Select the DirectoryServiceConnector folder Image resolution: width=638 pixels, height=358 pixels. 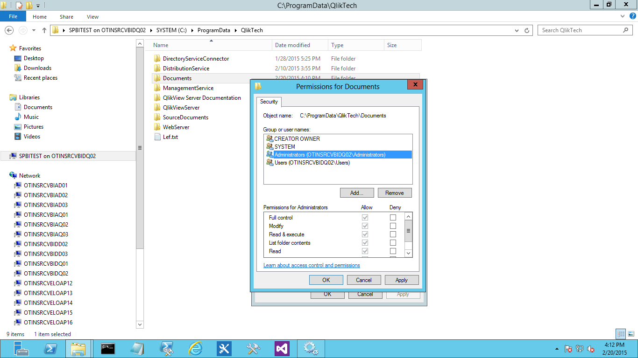tap(196, 59)
